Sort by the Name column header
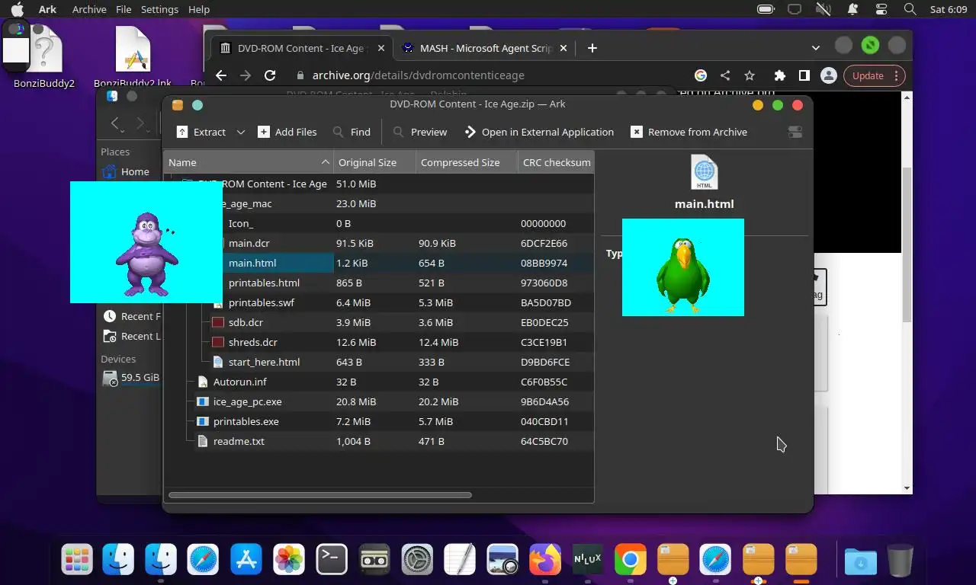This screenshot has width=976, height=585. click(249, 162)
